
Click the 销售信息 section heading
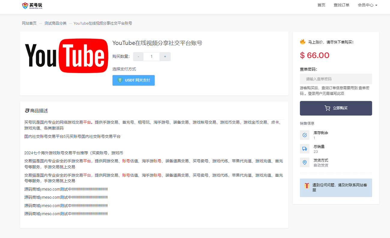point(307,123)
